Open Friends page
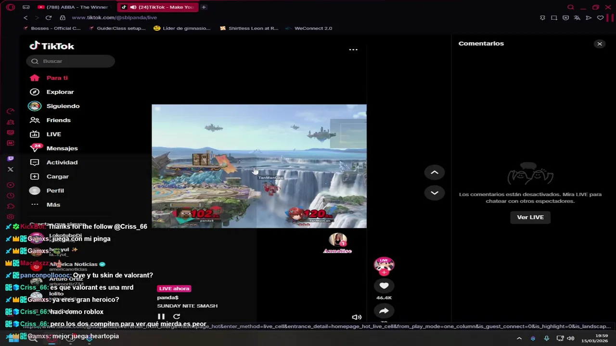The image size is (616, 346). click(x=58, y=120)
